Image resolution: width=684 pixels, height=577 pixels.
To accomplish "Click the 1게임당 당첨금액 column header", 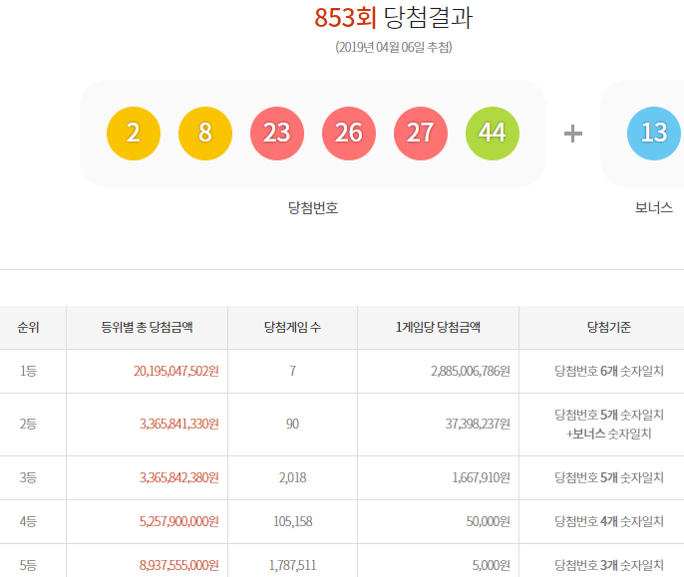I will 438,327.
